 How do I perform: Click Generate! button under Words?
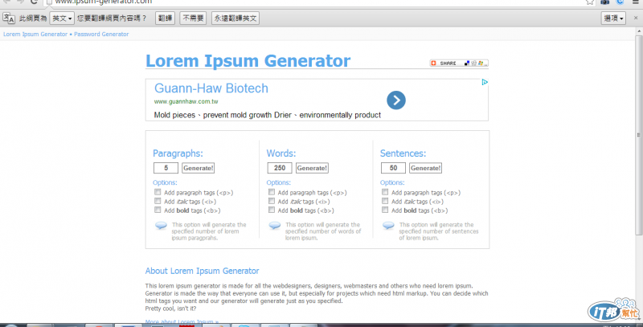[x=312, y=168]
